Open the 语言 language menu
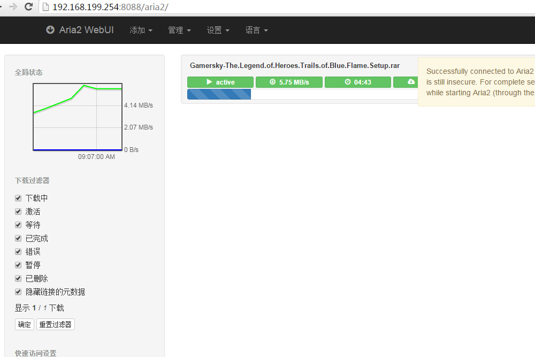Screen dimensions: 535x357 [x=256, y=30]
